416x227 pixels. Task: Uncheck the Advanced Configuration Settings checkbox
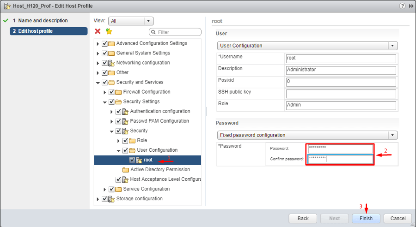tap(104, 43)
